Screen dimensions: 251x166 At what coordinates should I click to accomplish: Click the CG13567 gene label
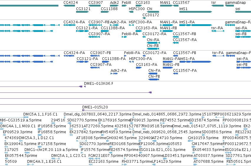[181, 3]
